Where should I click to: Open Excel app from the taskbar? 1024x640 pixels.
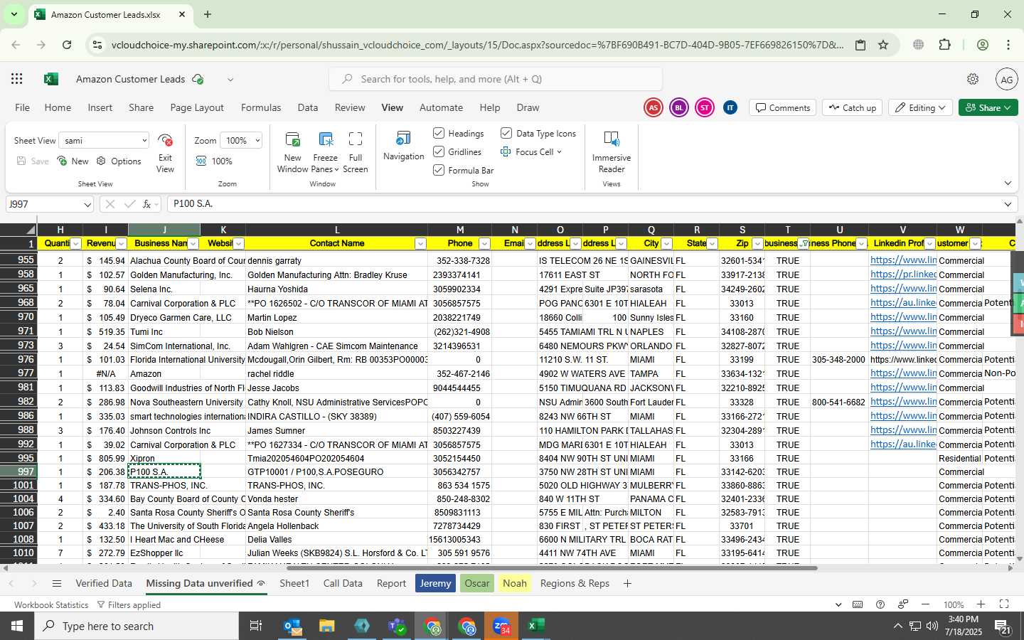[x=535, y=626]
